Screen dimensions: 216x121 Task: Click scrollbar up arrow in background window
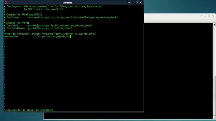pyautogui.click(x=214, y=25)
